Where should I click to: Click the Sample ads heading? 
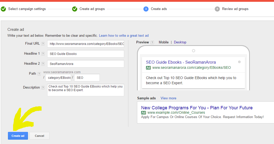pos(146,98)
